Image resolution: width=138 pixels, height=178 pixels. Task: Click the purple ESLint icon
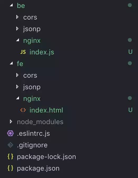click(10, 133)
